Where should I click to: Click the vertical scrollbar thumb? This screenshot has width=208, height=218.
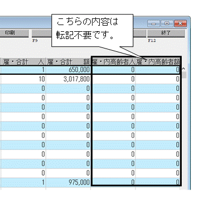184,75
